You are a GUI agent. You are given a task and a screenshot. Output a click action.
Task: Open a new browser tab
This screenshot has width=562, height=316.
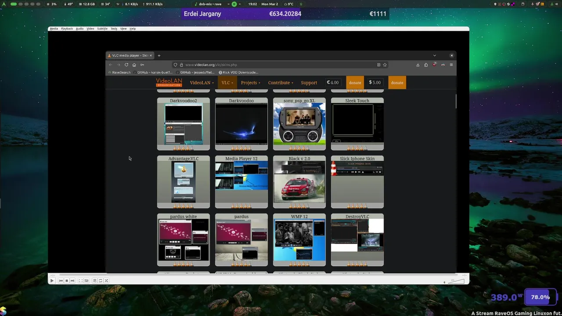159,55
